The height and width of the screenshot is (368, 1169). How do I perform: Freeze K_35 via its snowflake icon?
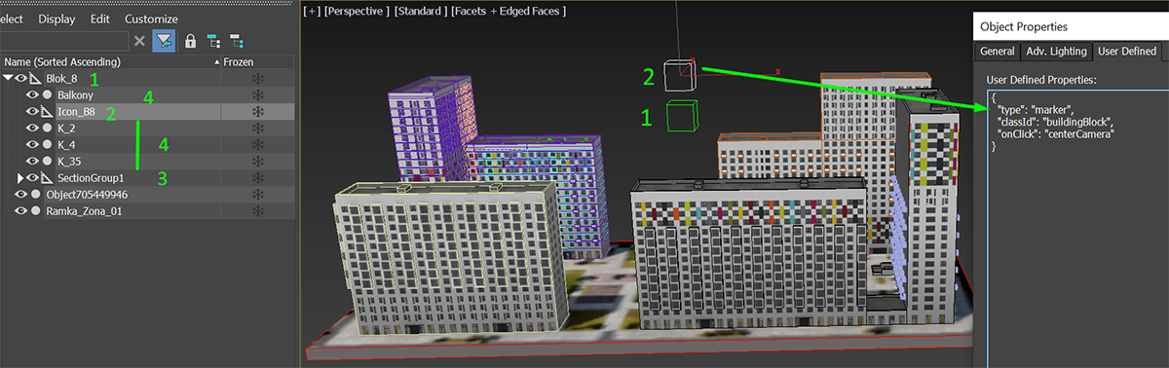coord(258,162)
